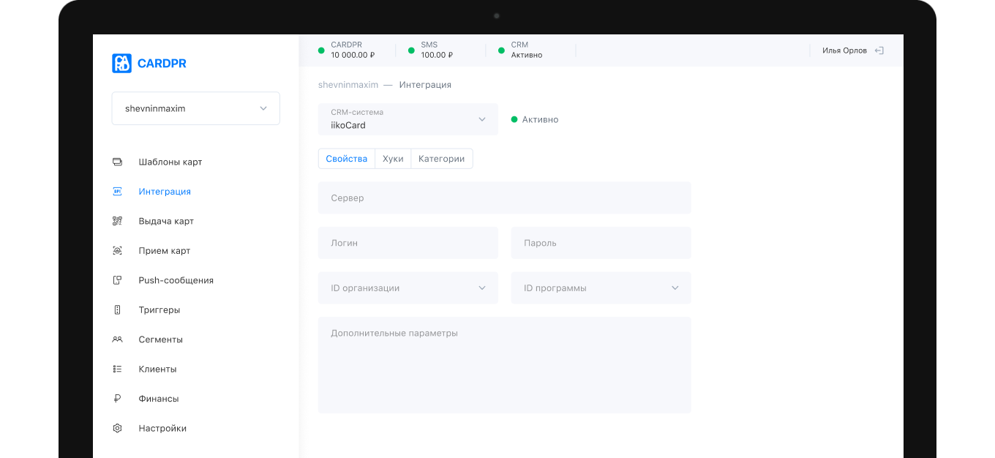The width and height of the screenshot is (995, 458).
Task: Click the shevninmaxim breadcrumb link
Action: [x=348, y=85]
